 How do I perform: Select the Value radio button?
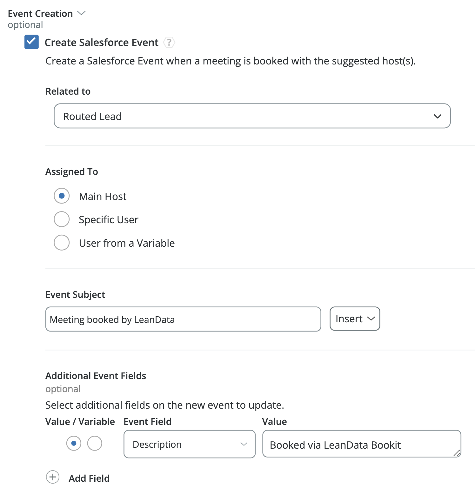(74, 443)
